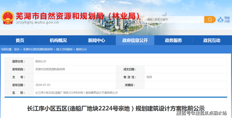Switch to the 新闻中心 tab
Viewport: 232px width, 118px height.
tap(97, 40)
